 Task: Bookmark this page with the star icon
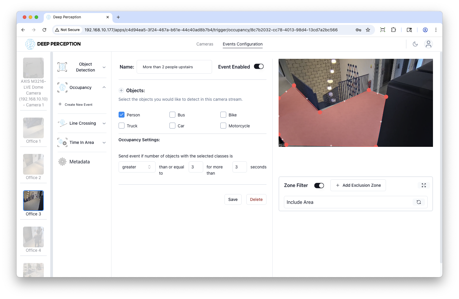pyautogui.click(x=368, y=30)
